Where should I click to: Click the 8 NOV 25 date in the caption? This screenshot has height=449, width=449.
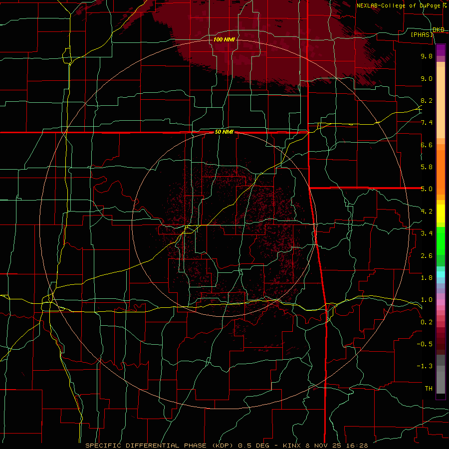[x=324, y=446]
